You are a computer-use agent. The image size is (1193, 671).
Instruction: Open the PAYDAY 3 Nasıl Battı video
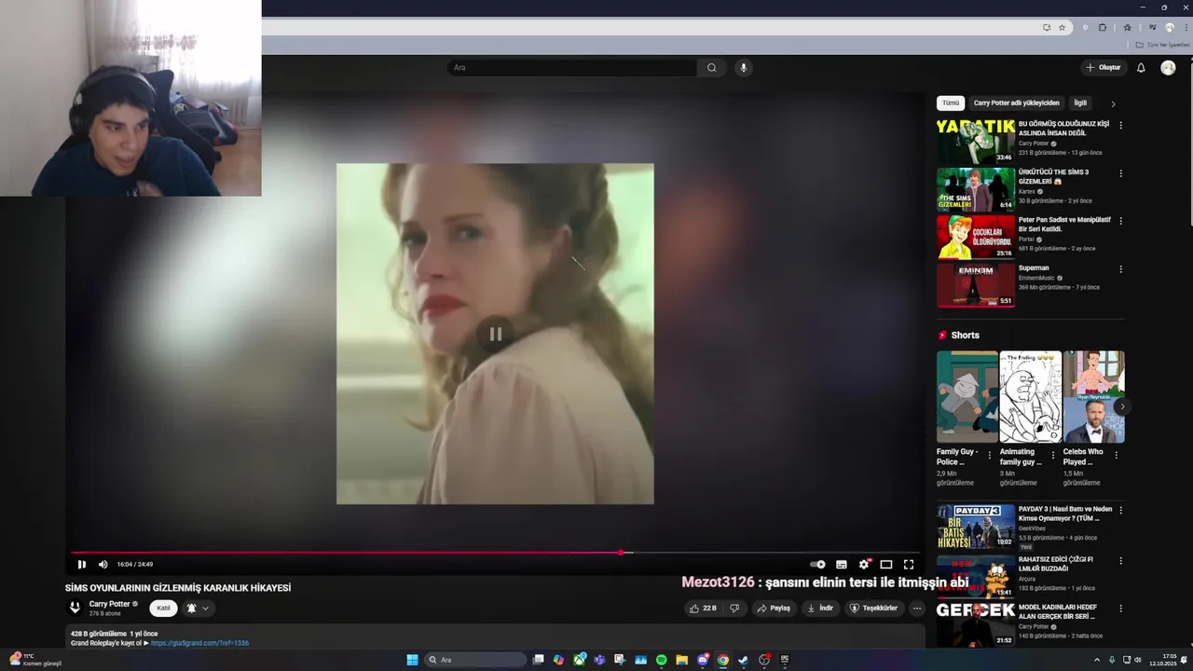click(x=975, y=527)
